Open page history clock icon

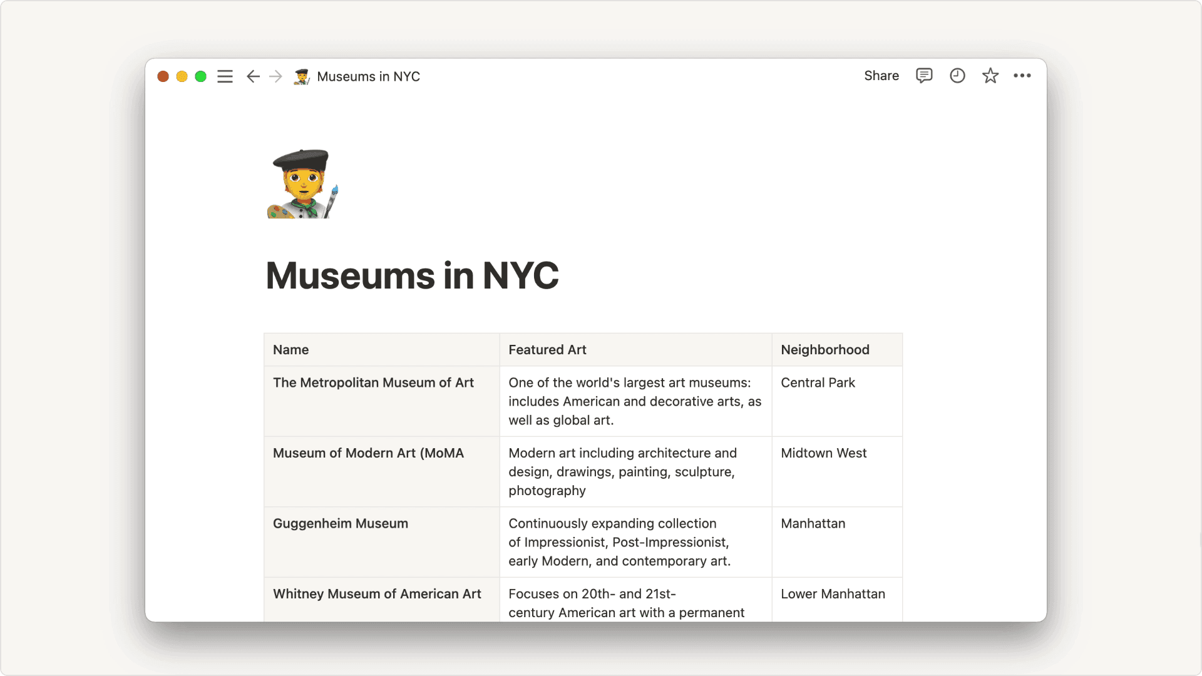coord(957,76)
